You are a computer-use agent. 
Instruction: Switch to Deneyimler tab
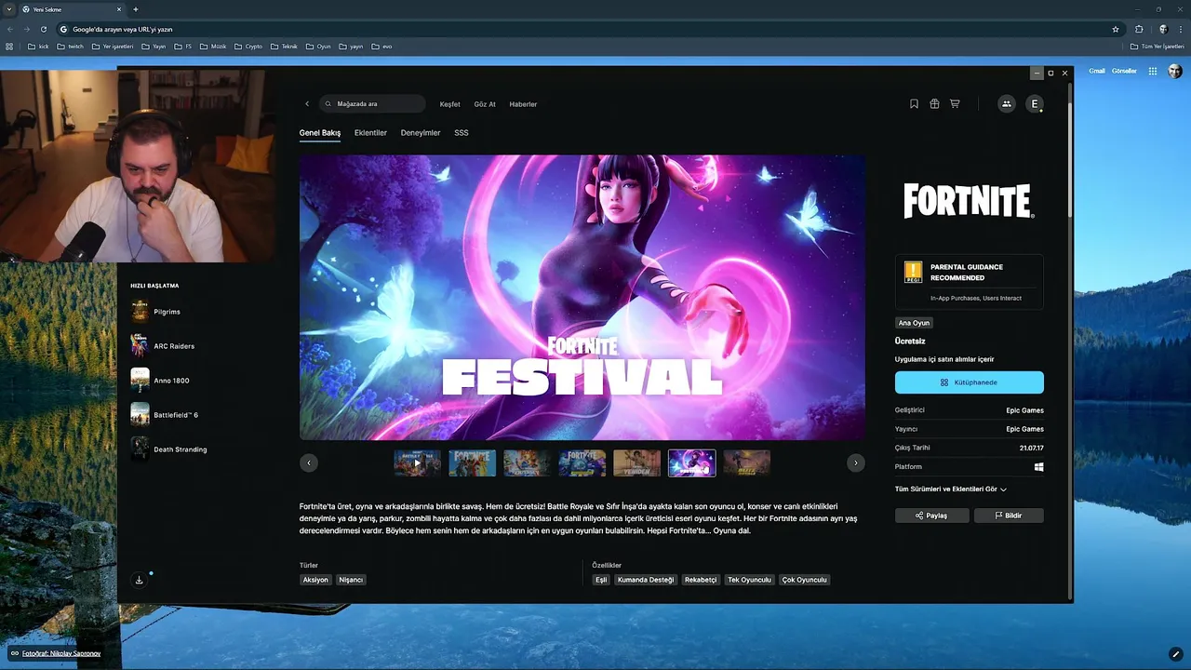tap(421, 133)
